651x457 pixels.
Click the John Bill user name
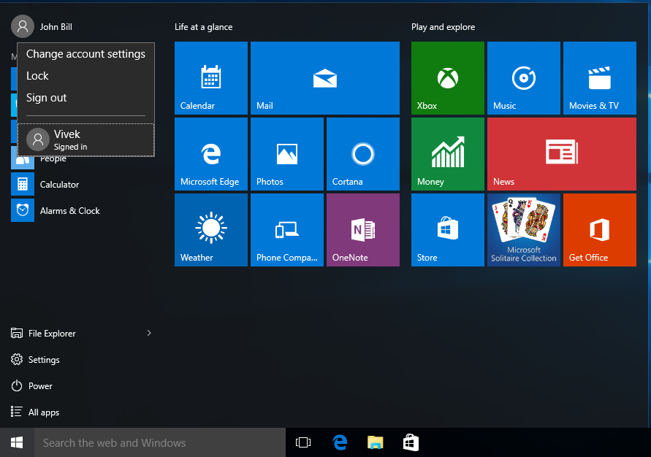click(56, 27)
